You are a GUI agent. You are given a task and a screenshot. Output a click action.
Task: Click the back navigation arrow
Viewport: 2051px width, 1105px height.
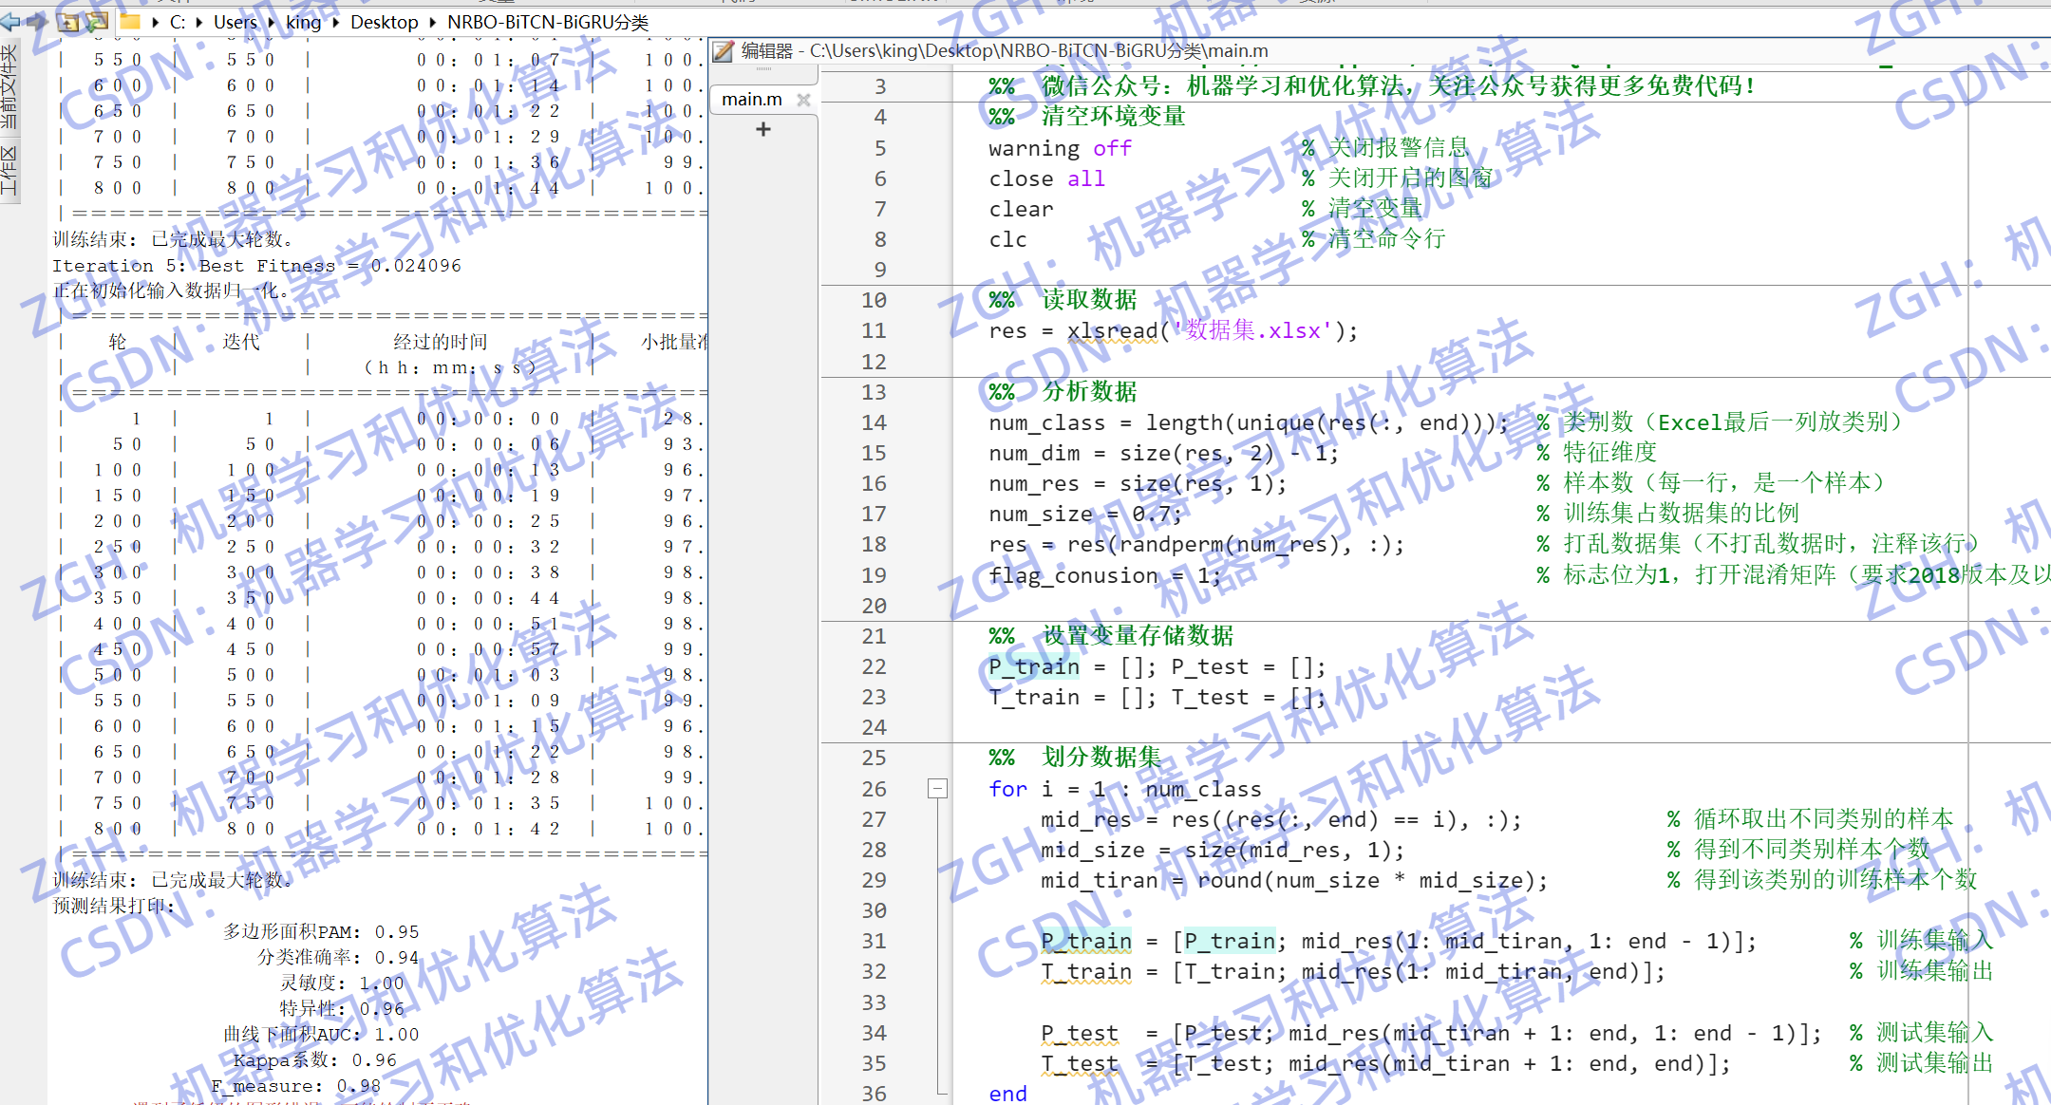click(x=10, y=21)
